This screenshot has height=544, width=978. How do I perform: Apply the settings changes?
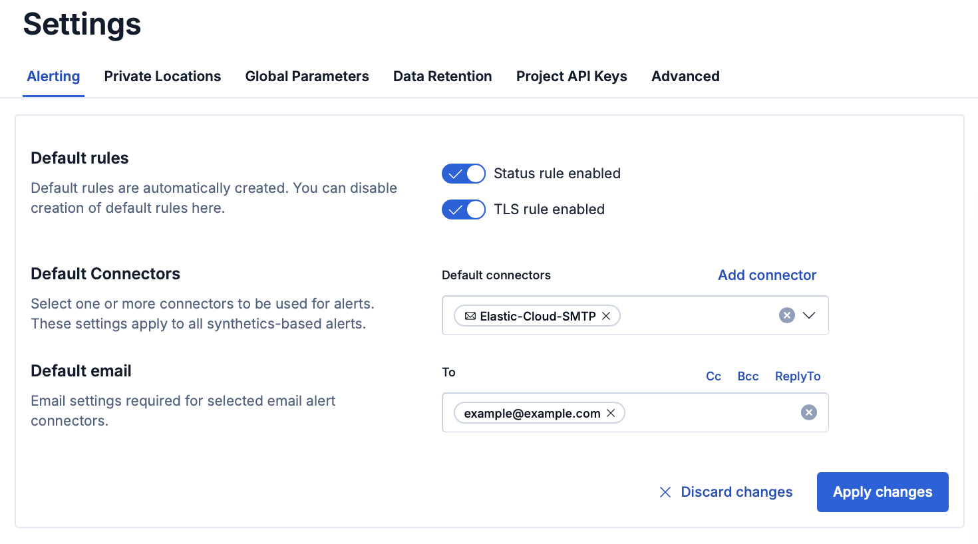[882, 492]
